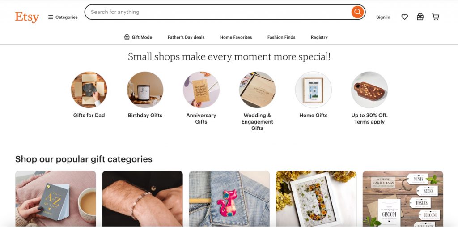Click the Etsy logo

coord(27,17)
